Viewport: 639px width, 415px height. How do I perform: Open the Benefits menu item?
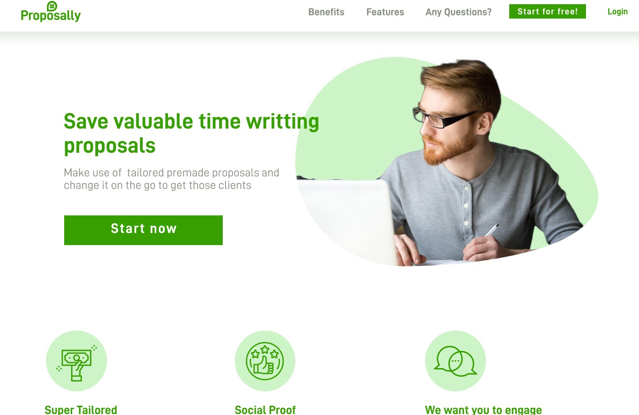[326, 12]
